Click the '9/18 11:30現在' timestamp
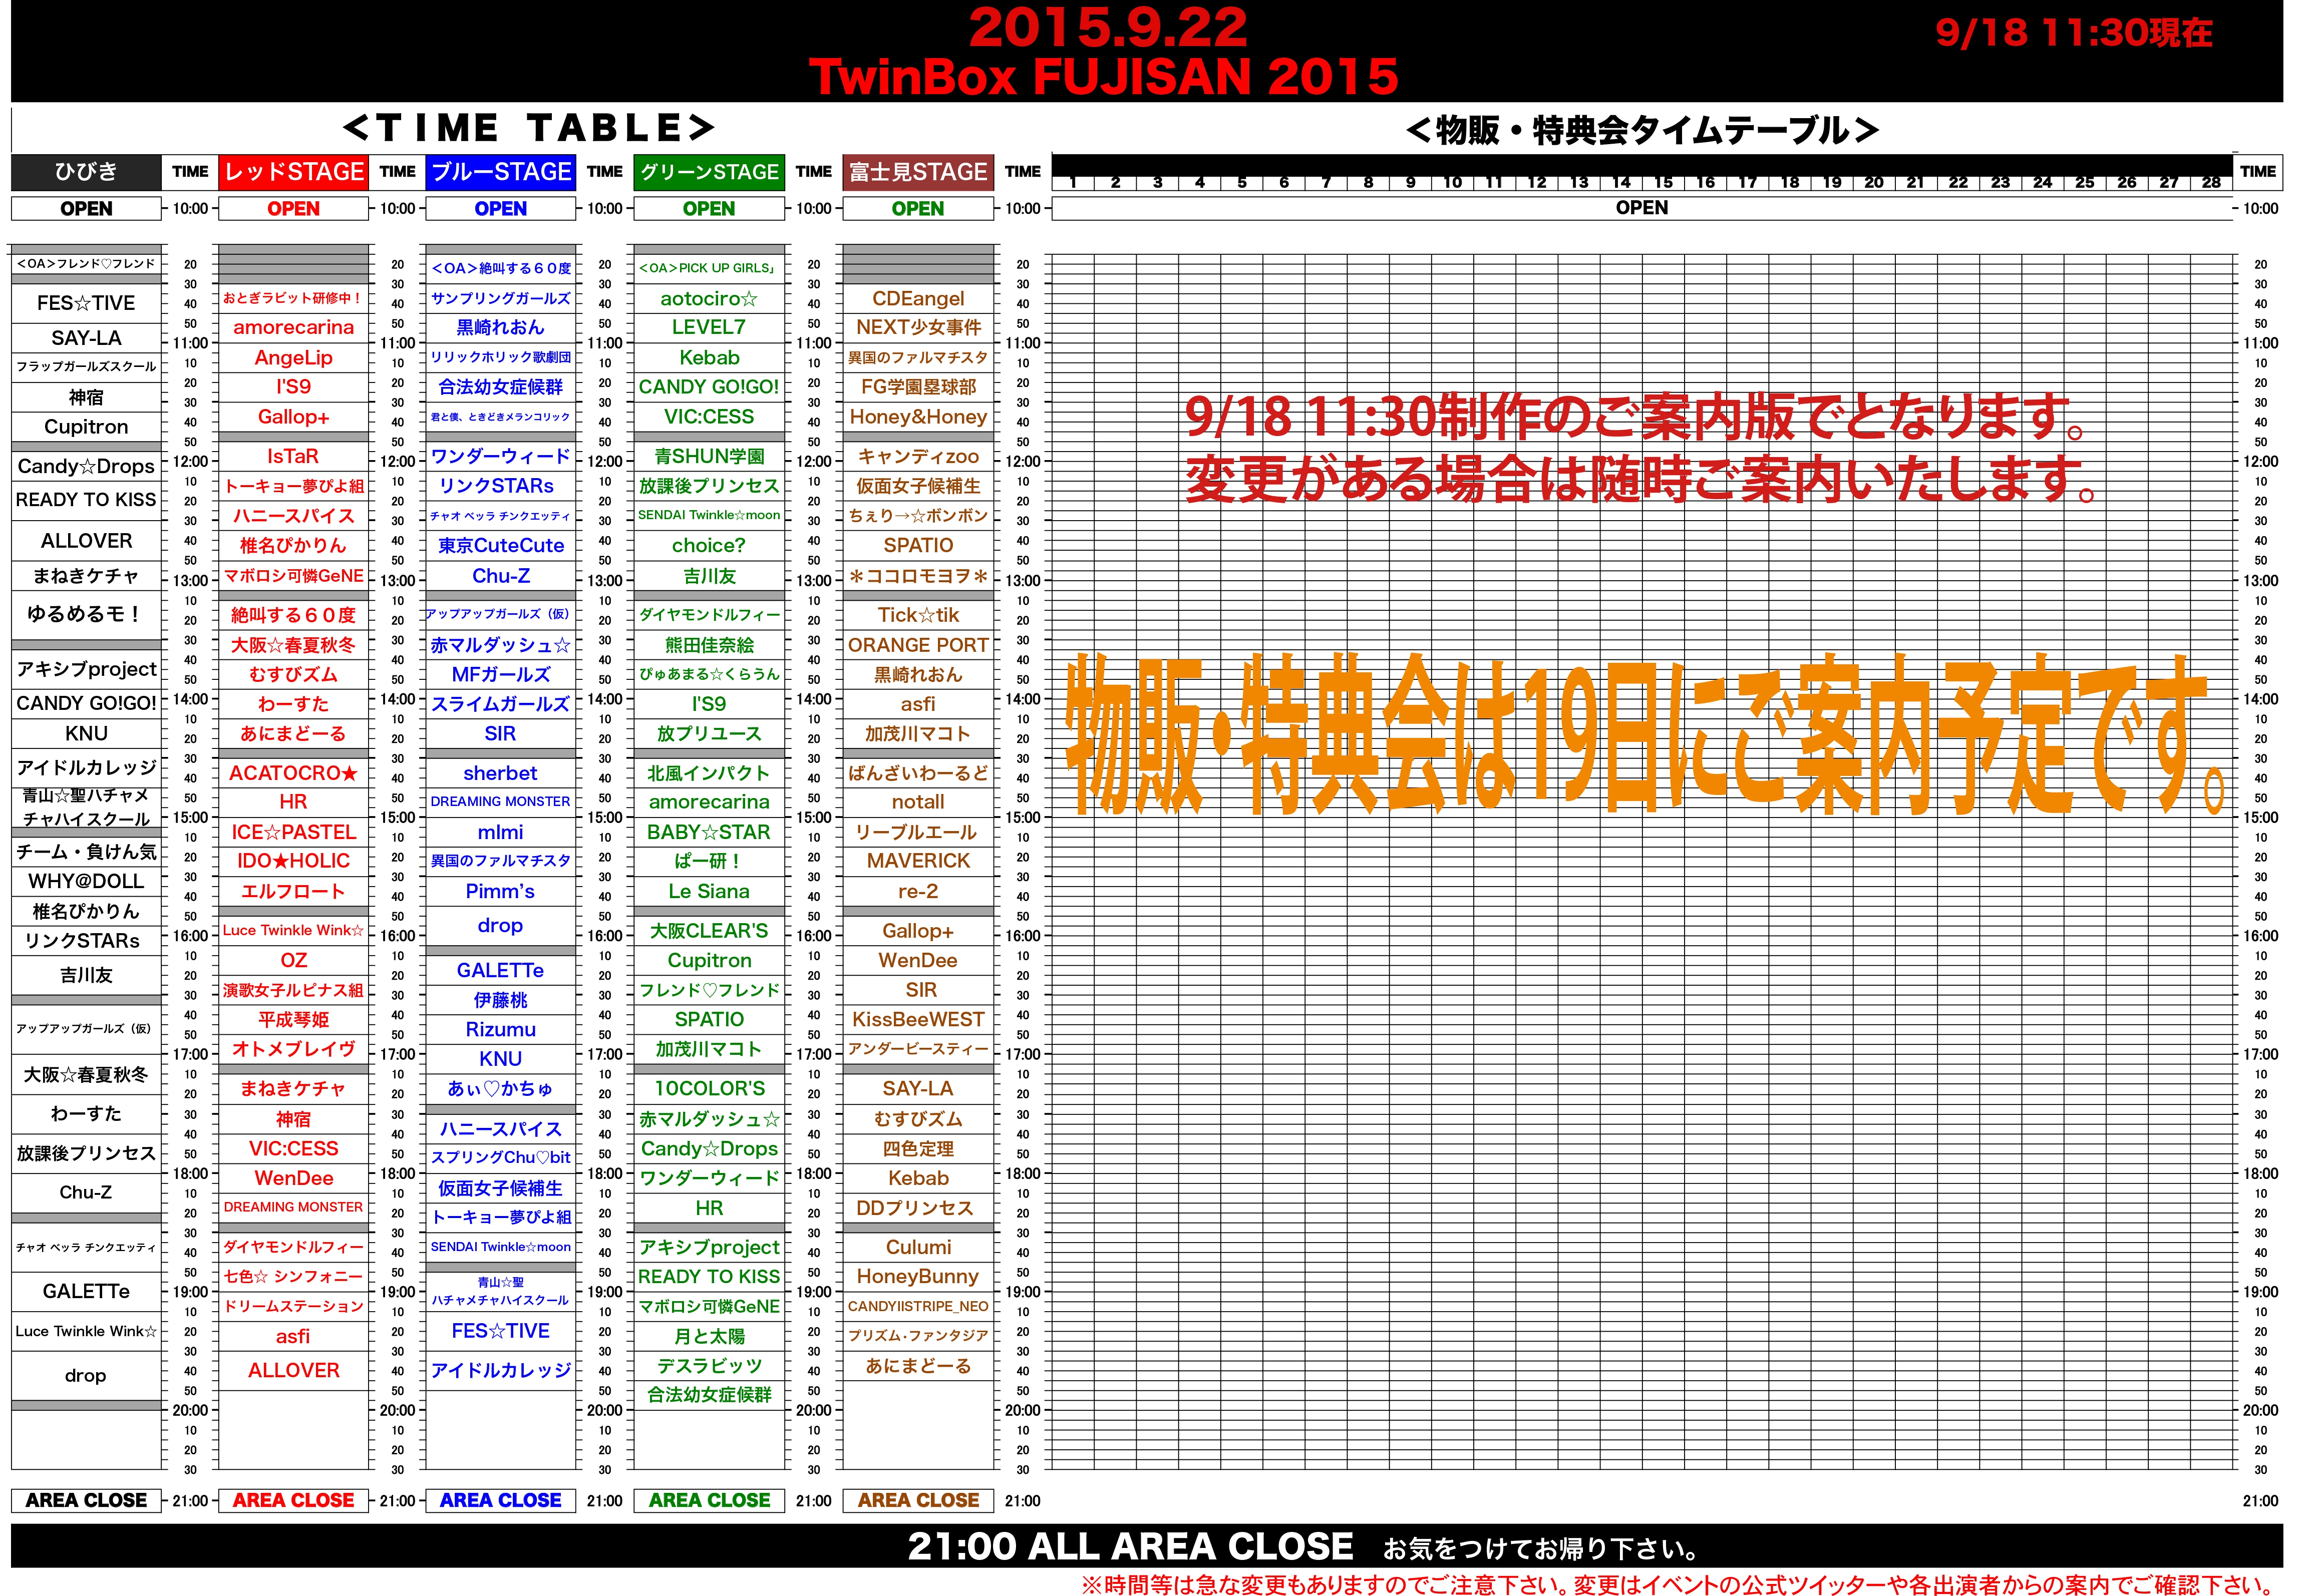Image resolution: width=2308 pixels, height=1596 pixels. coord(2074,33)
